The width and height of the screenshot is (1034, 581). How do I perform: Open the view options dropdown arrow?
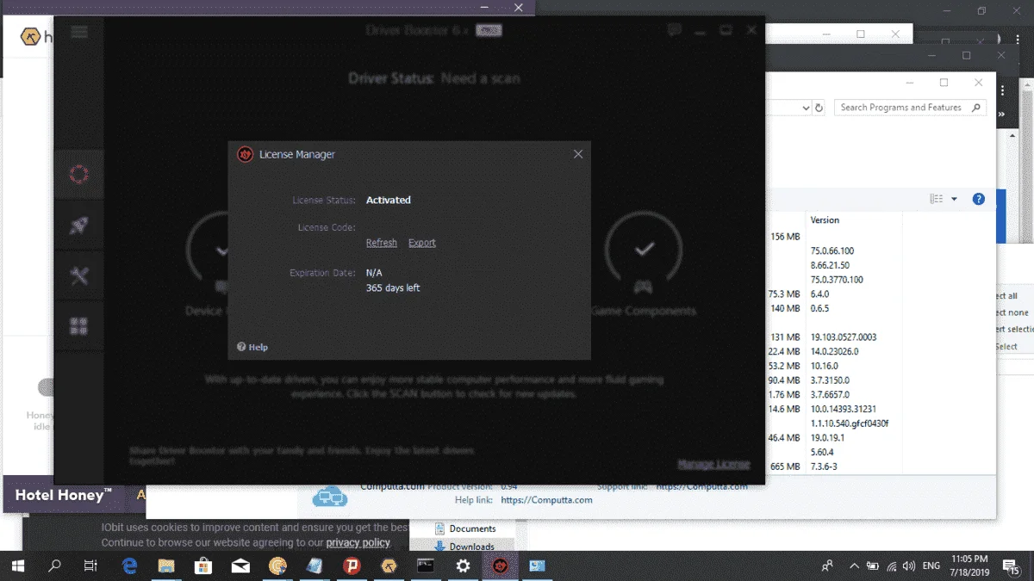click(x=954, y=199)
